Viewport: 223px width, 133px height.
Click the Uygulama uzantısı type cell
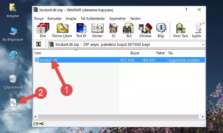point(184,60)
